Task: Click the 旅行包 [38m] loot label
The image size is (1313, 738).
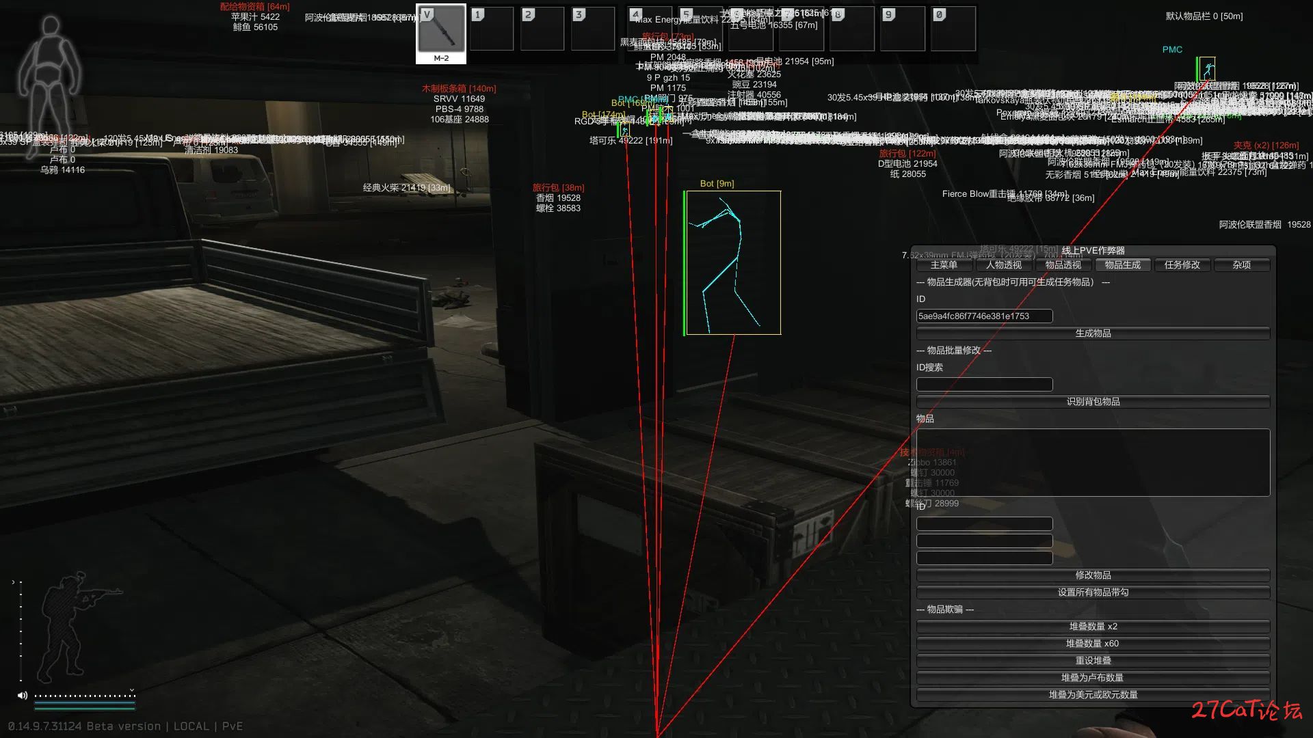Action: 558,188
